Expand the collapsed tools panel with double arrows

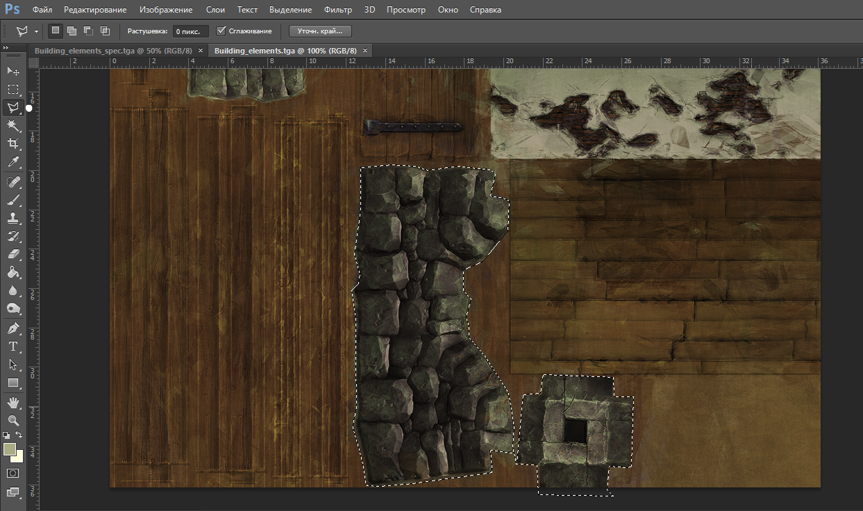click(6, 48)
